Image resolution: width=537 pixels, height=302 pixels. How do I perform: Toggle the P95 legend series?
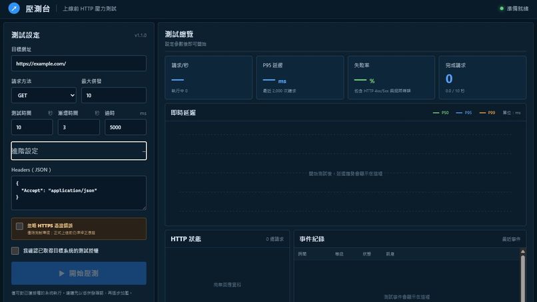(464, 113)
